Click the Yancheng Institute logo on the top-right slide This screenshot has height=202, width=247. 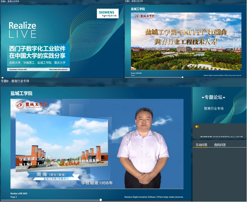point(144,16)
